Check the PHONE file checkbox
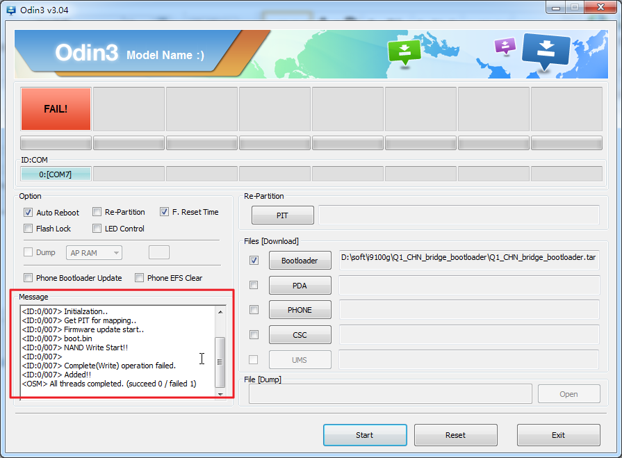Screen dimensions: 622x458 click(x=254, y=310)
